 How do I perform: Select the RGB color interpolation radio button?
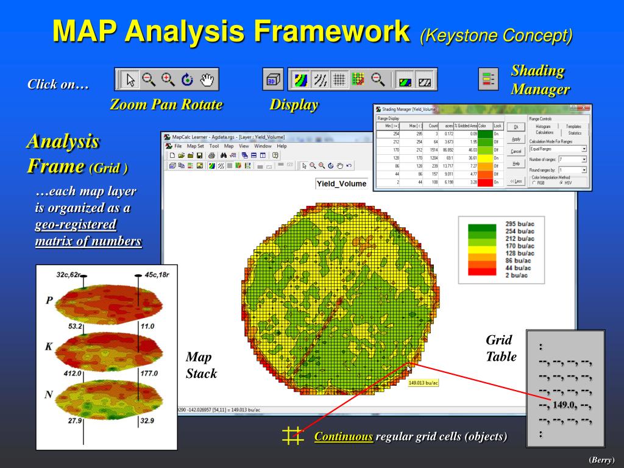pos(534,183)
